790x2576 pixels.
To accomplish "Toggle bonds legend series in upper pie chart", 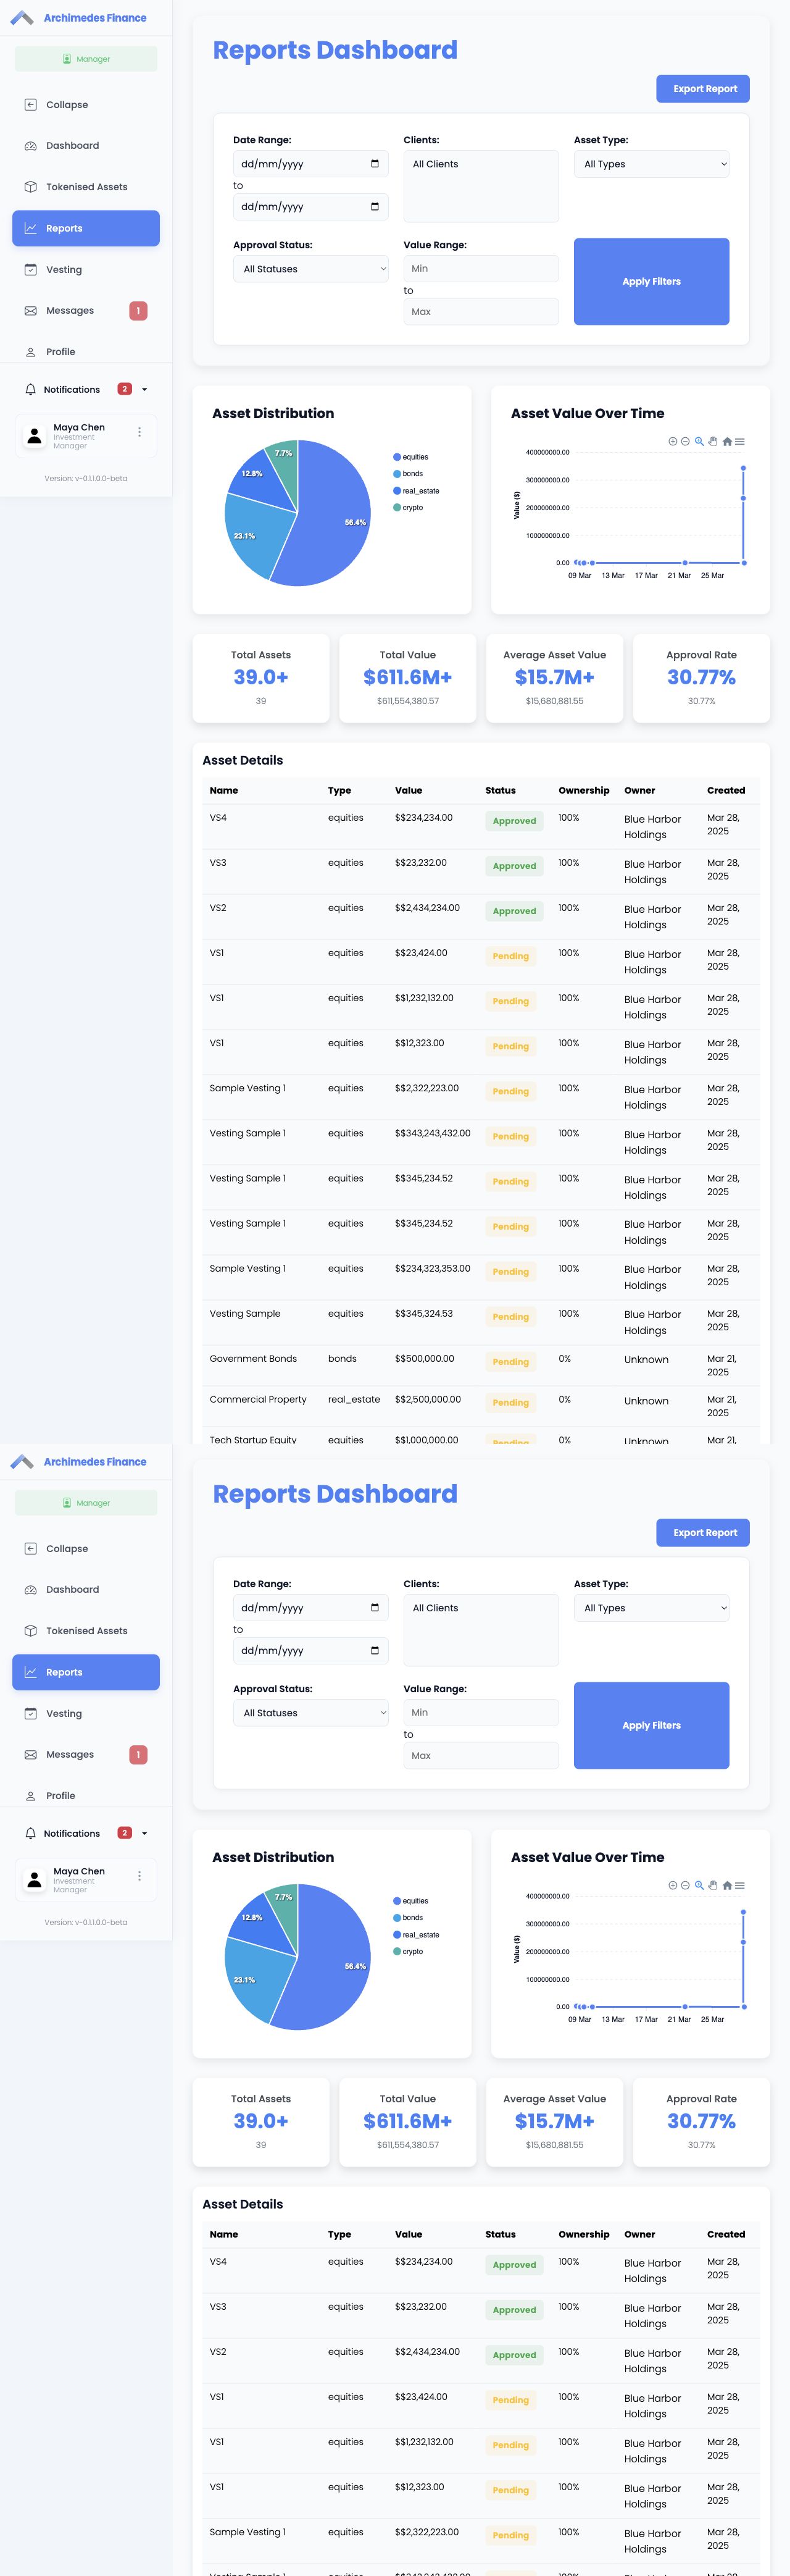I will 409,474.
